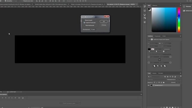Image resolution: width=192 pixels, height=108 pixels.
Task: Hide the Прямоугольник 1 layer with the eye icon
Action: [x=148, y=85]
